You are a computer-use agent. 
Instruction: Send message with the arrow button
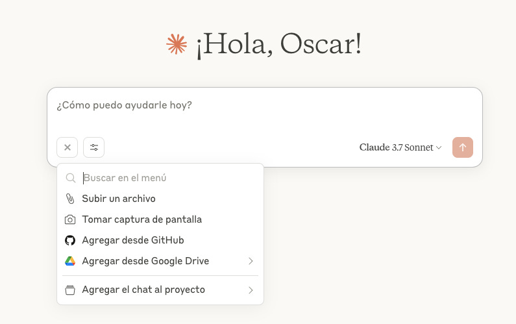pos(462,147)
